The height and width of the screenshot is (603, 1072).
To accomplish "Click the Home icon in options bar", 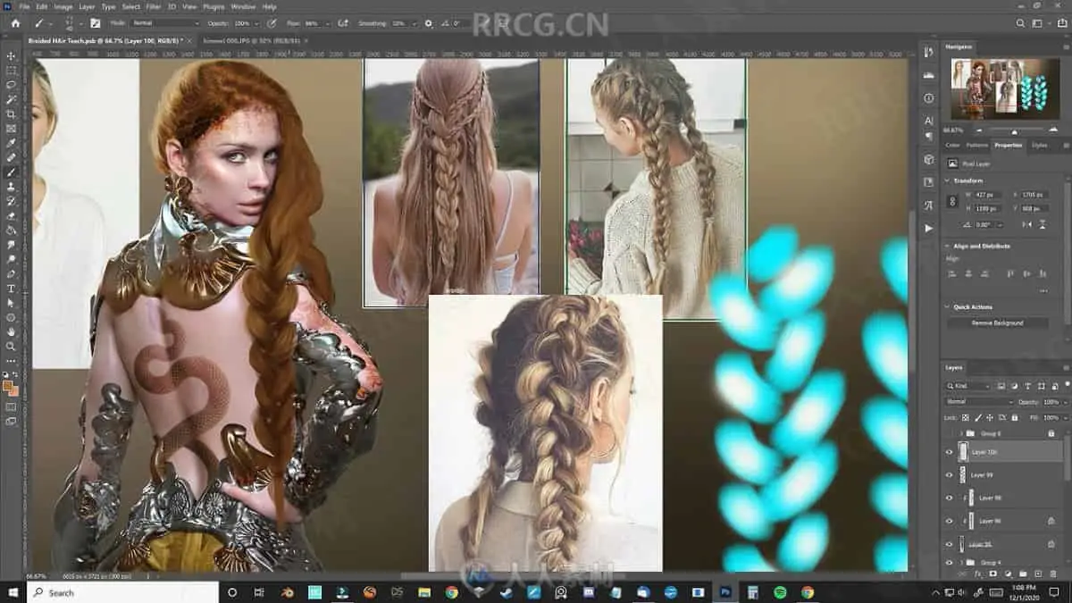I will pos(14,22).
